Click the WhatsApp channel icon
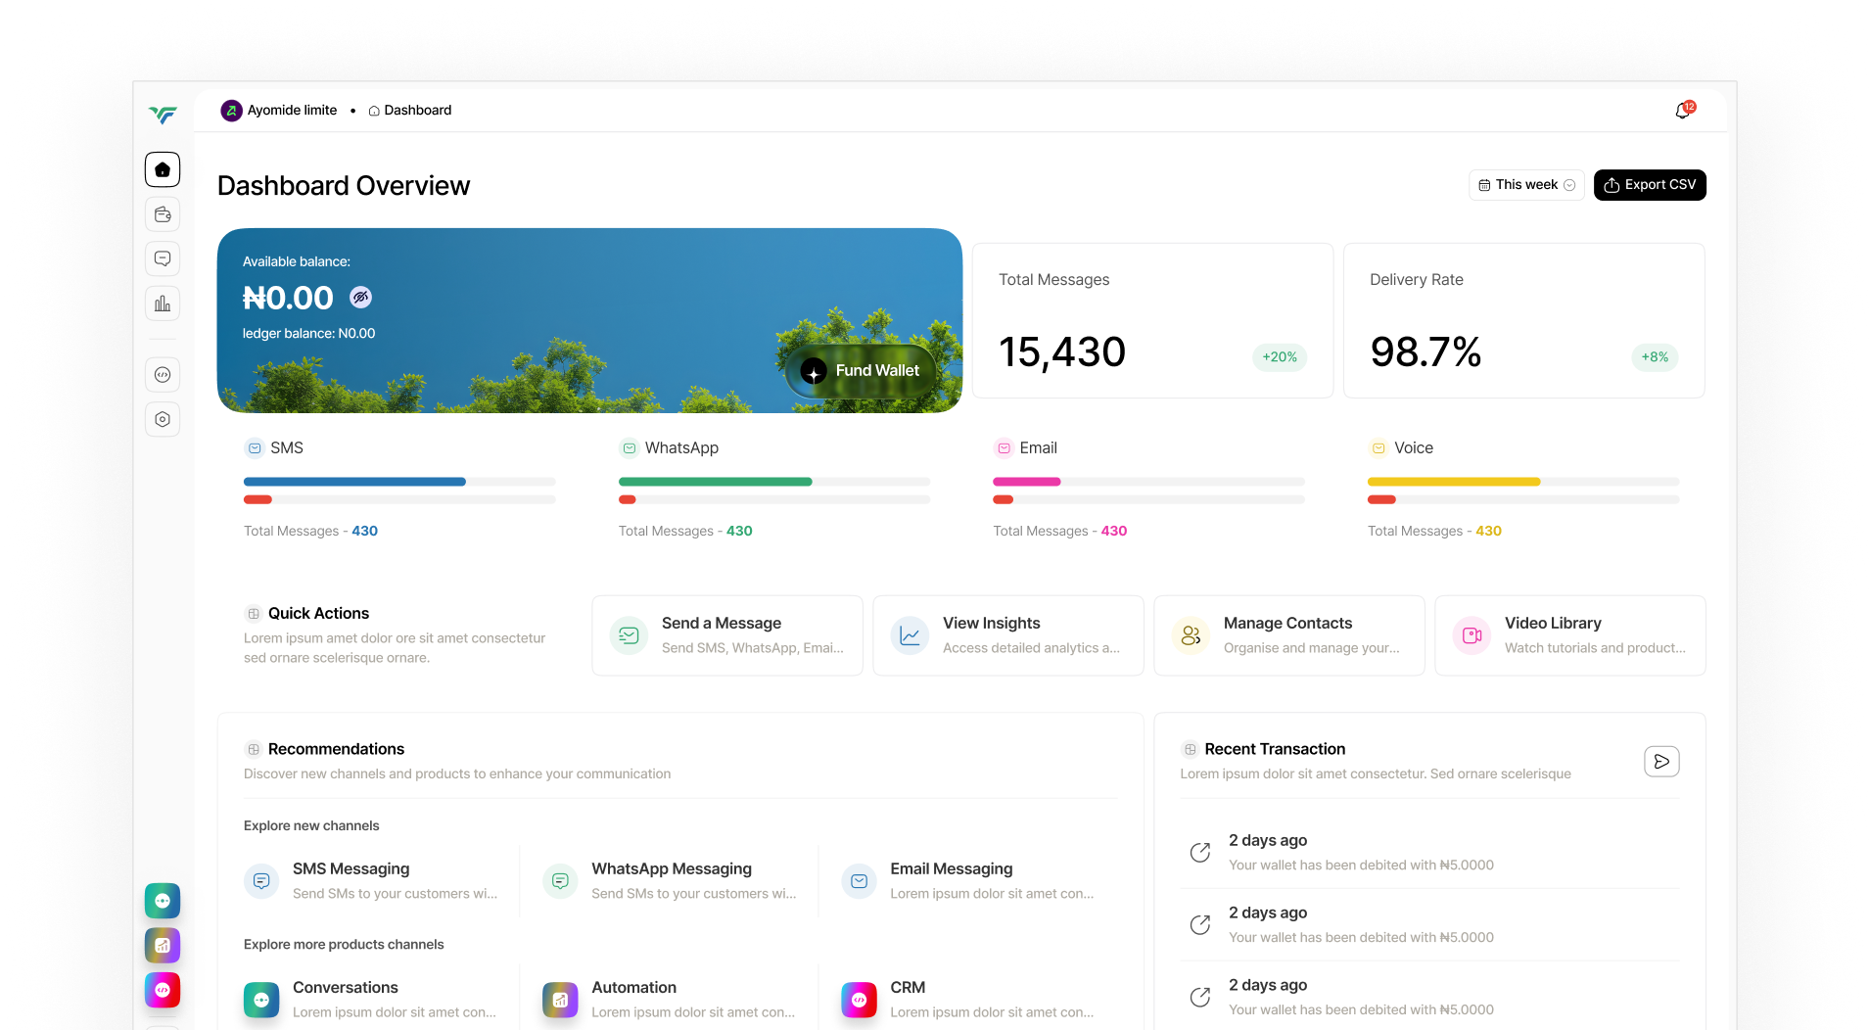This screenshot has height=1030, width=1869. coord(630,448)
